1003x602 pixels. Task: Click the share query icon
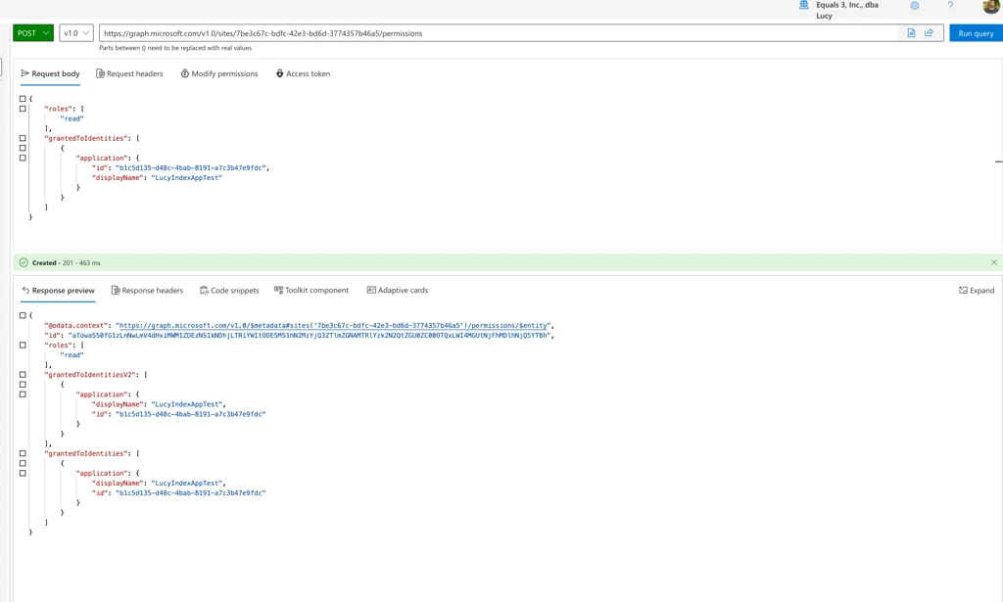(x=929, y=33)
